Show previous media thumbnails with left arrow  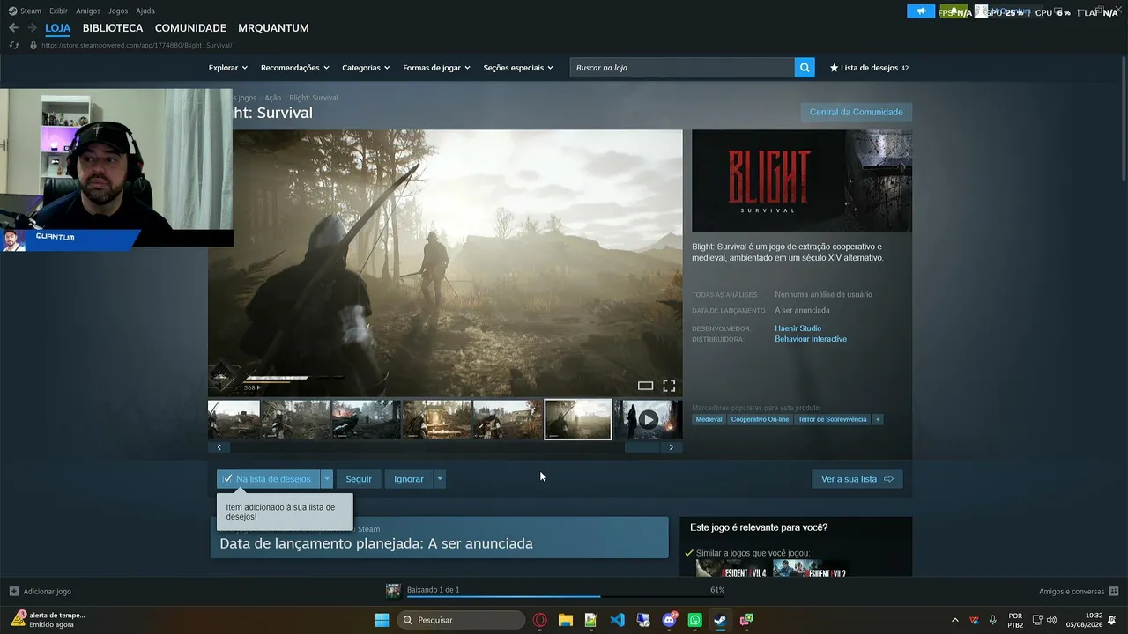tap(219, 447)
